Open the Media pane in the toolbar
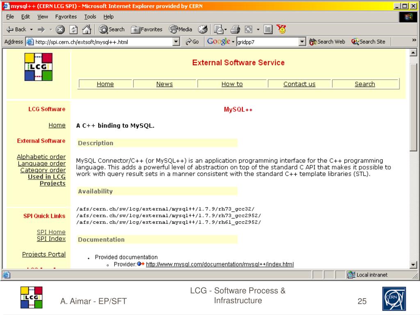Viewport: 420px width, 315px height. (180, 29)
